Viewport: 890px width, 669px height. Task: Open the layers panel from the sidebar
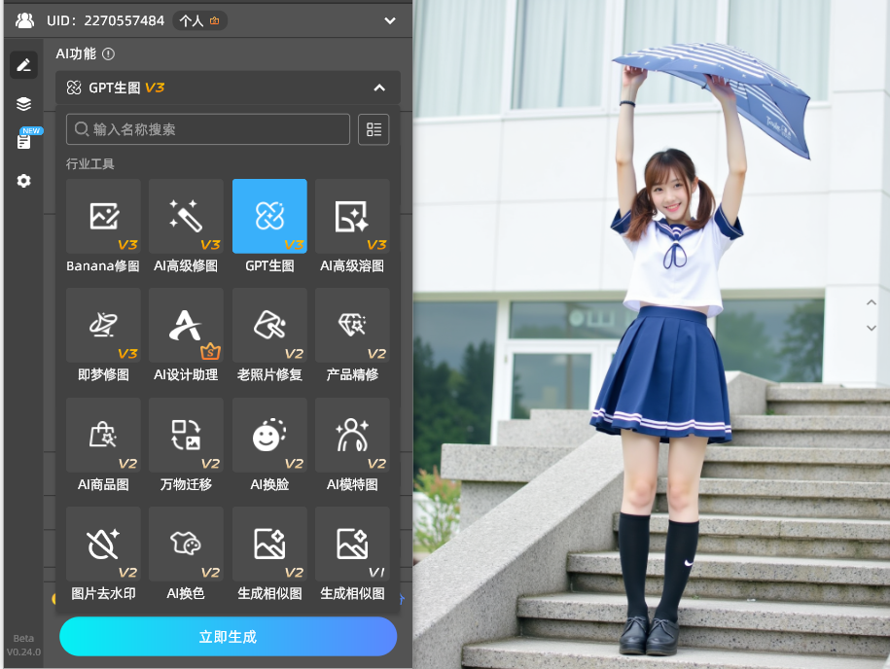tap(23, 103)
